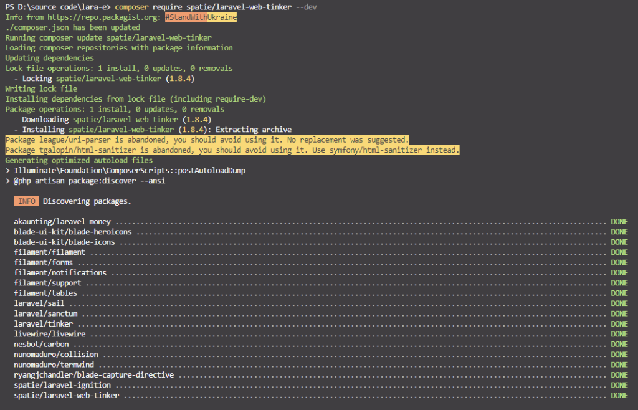The image size is (638, 410).
Task: Click the DONE status next to laravel/tinker
Action: point(619,323)
